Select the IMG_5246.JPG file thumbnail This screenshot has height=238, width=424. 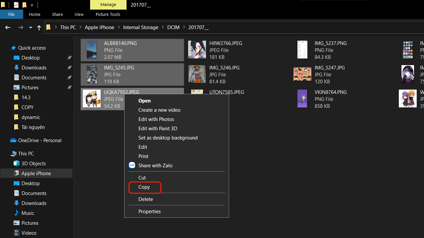[197, 74]
